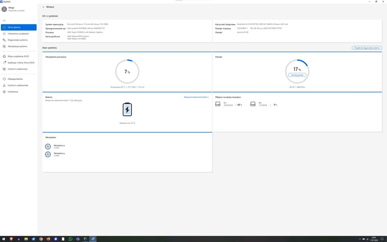Open Aktualizacja systemu in the sidebar
The width and height of the screenshot is (387, 242).
pyautogui.click(x=19, y=46)
